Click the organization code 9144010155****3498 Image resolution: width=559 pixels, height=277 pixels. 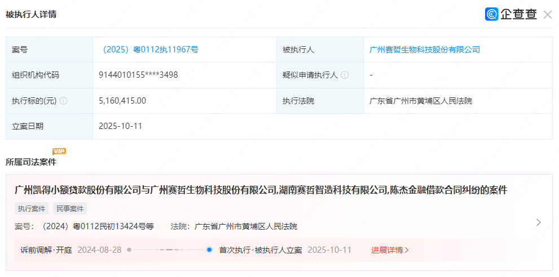click(138, 75)
